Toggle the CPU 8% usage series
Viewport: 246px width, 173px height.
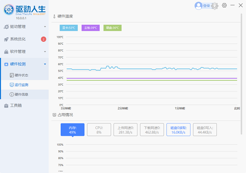(98, 130)
